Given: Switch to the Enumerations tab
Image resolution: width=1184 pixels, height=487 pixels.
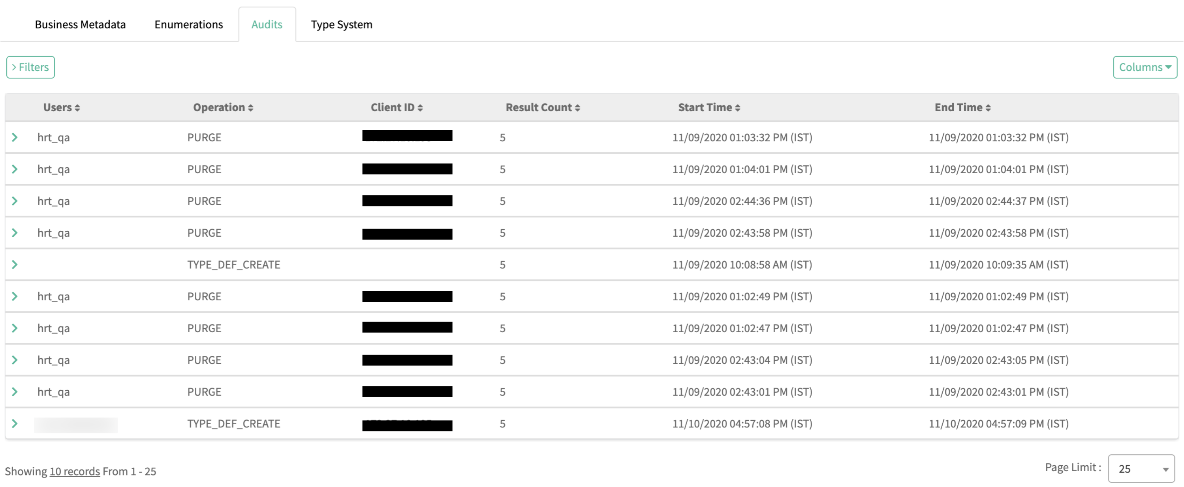Looking at the screenshot, I should point(188,24).
